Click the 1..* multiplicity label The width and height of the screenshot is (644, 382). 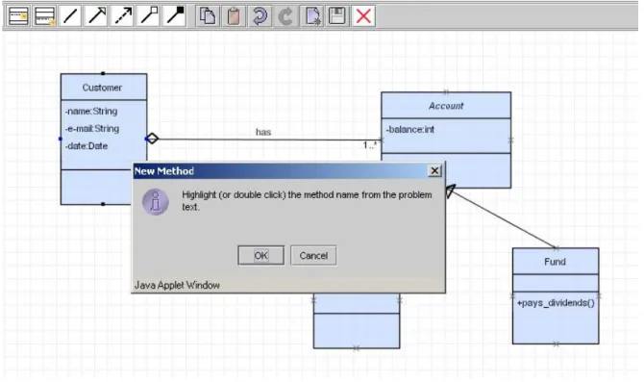click(x=370, y=144)
